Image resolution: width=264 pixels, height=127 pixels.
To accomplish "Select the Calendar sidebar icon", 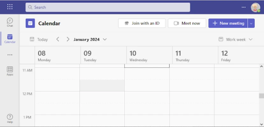I will coord(10,39).
